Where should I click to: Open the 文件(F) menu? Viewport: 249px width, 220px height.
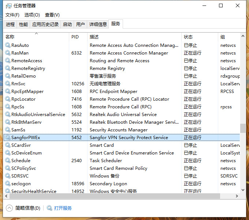pos(12,15)
